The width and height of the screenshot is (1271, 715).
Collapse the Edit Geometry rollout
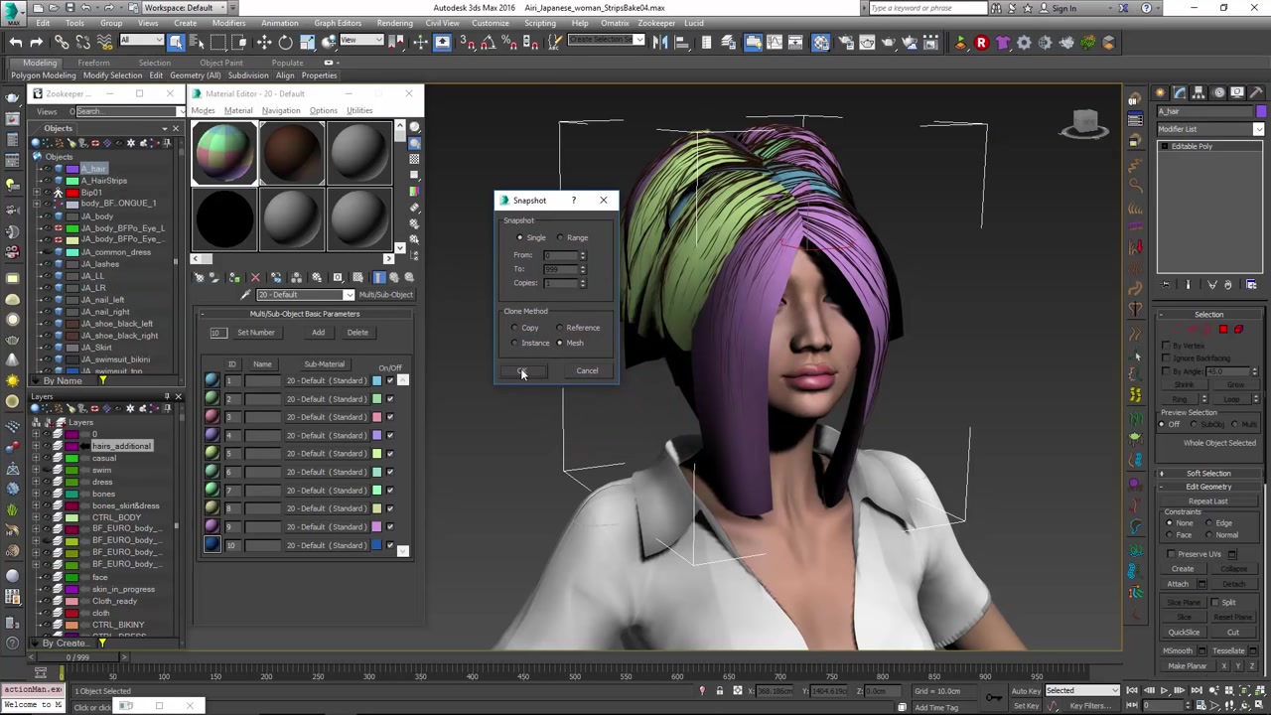(x=1208, y=487)
